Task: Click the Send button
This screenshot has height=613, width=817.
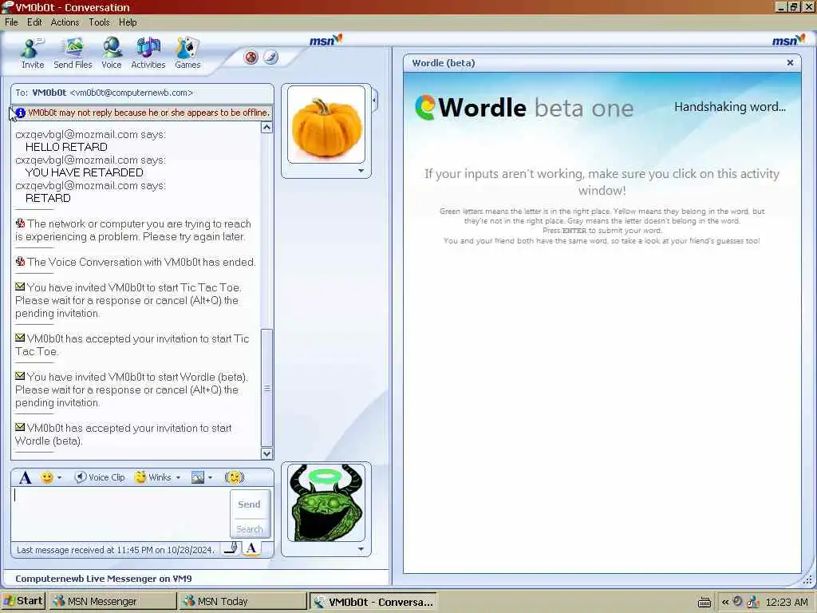Action: (x=250, y=504)
